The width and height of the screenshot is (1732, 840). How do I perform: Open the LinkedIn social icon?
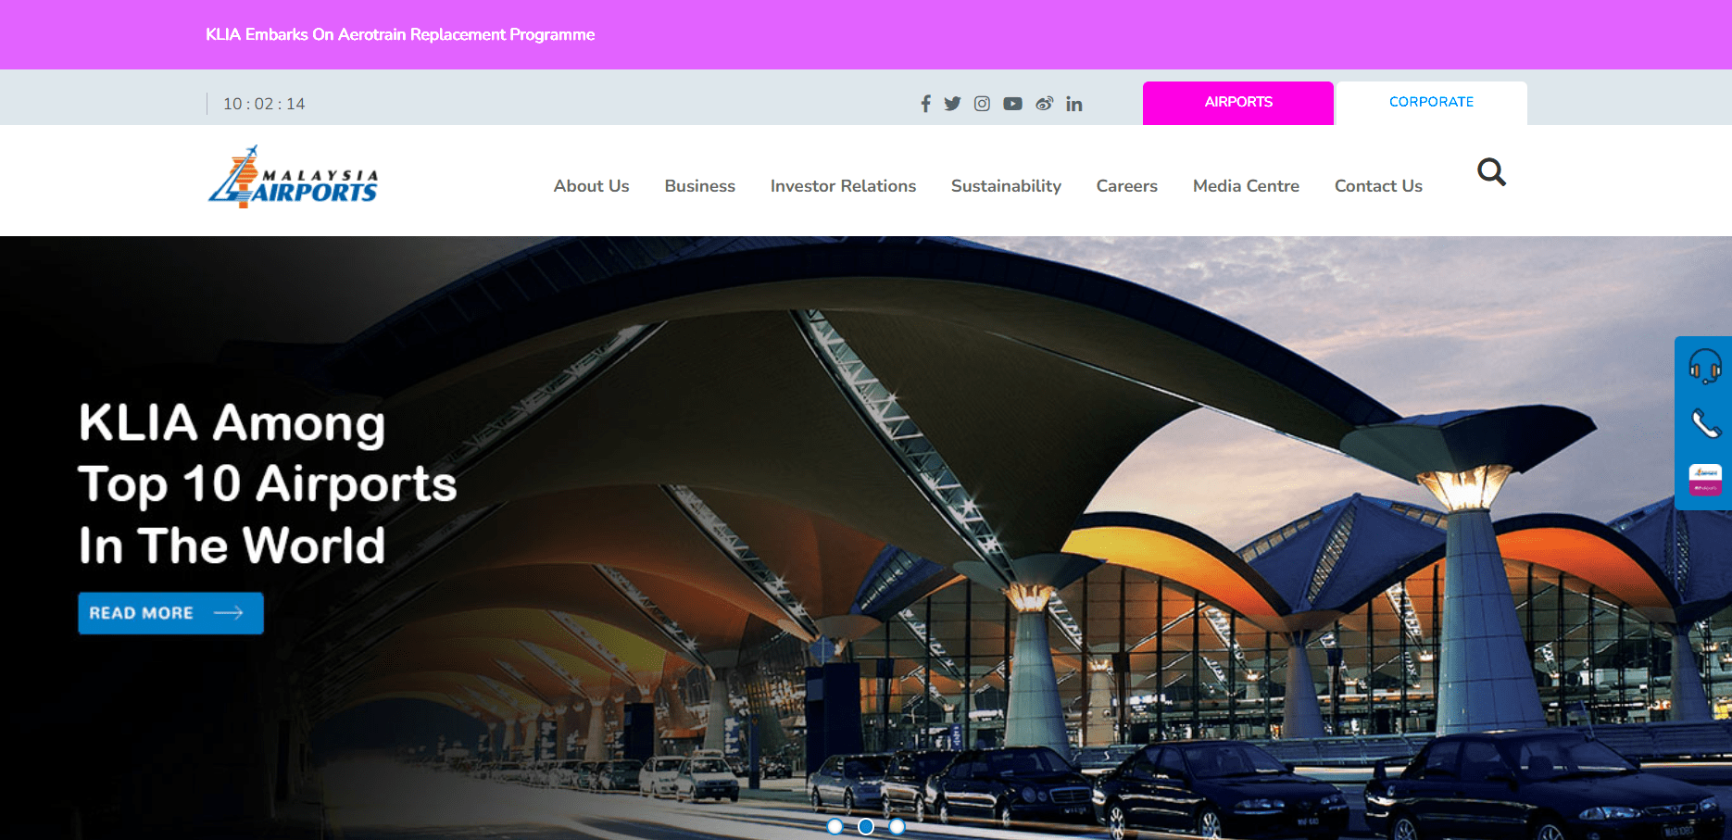(x=1074, y=104)
